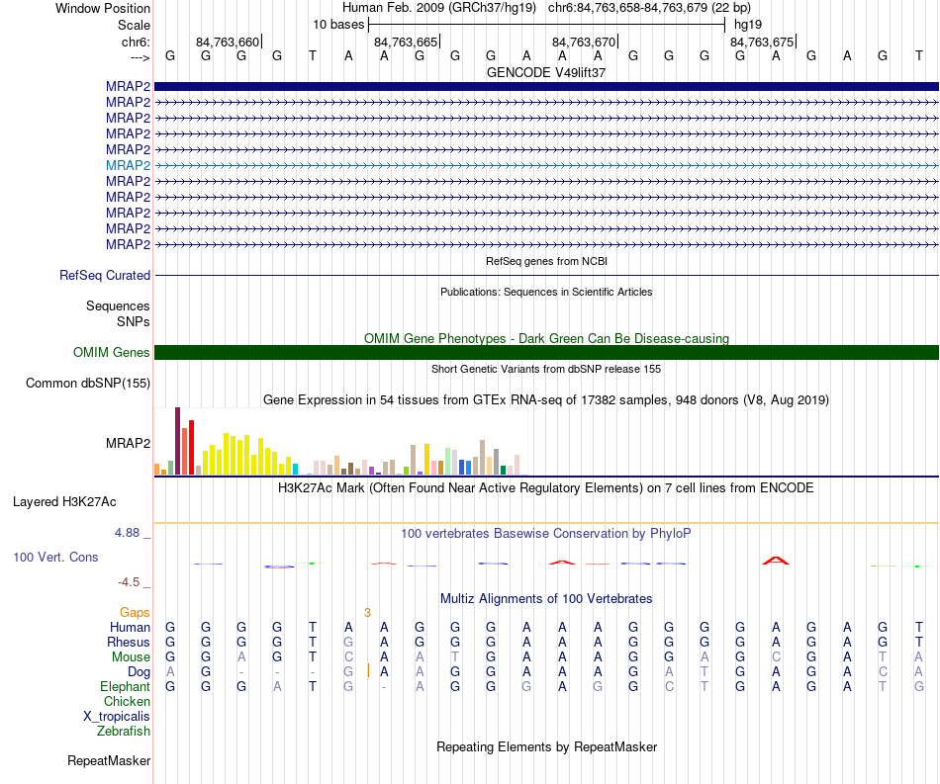Click the dark green OMIM Genes bar
Image resolution: width=940 pixels, height=784 pixels.
coord(546,352)
